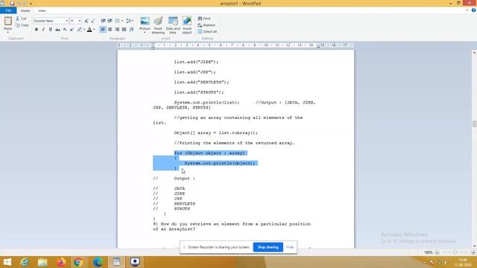
Task: Zoom in with the plus button
Action: pos(473,252)
